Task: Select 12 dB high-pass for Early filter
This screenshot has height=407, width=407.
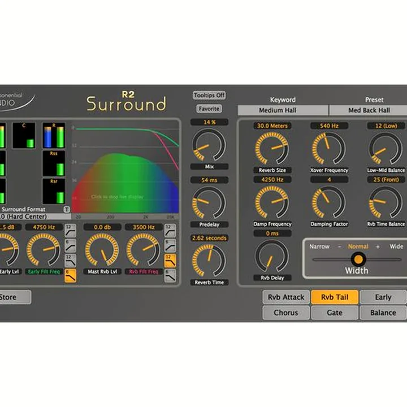Action: point(70,231)
